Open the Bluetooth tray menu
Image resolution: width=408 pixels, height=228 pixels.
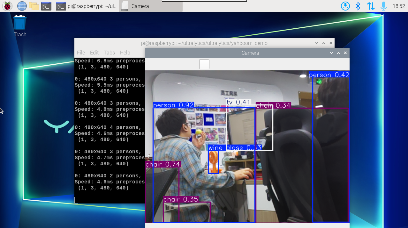358,6
